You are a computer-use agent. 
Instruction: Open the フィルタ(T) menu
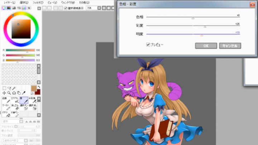pos(38,3)
